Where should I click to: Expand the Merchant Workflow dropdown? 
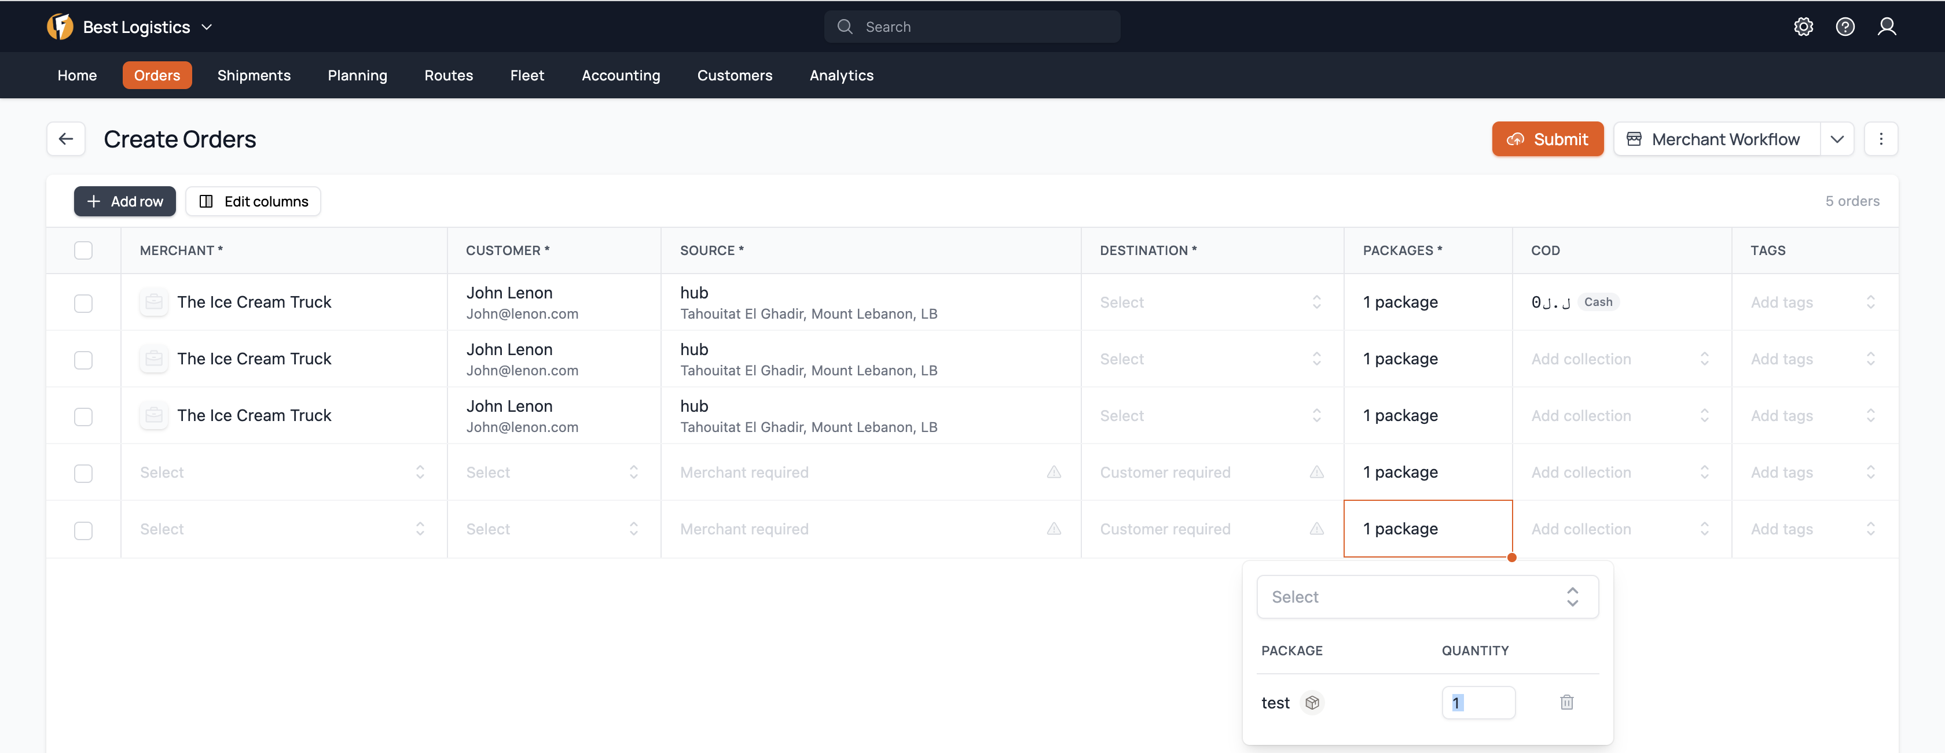click(x=1840, y=139)
